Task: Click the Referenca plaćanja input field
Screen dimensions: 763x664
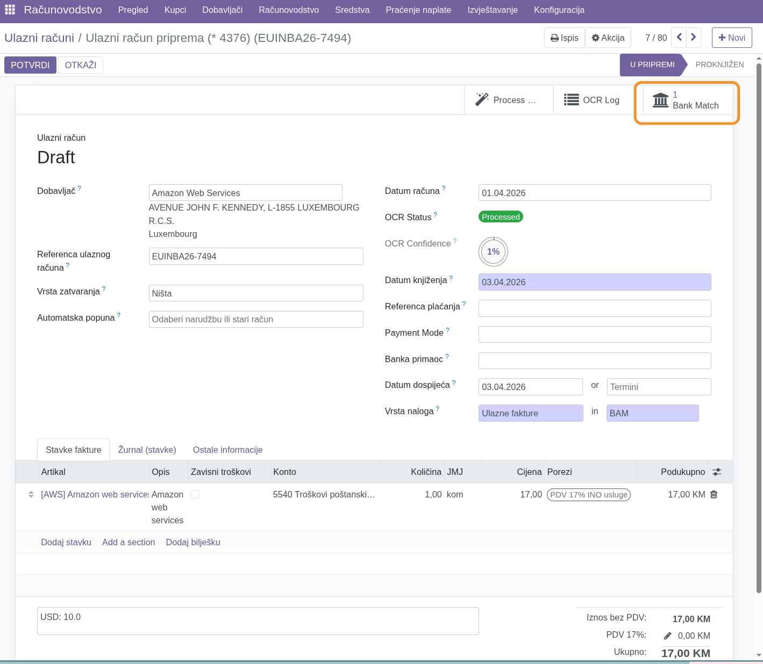Action: (x=594, y=308)
